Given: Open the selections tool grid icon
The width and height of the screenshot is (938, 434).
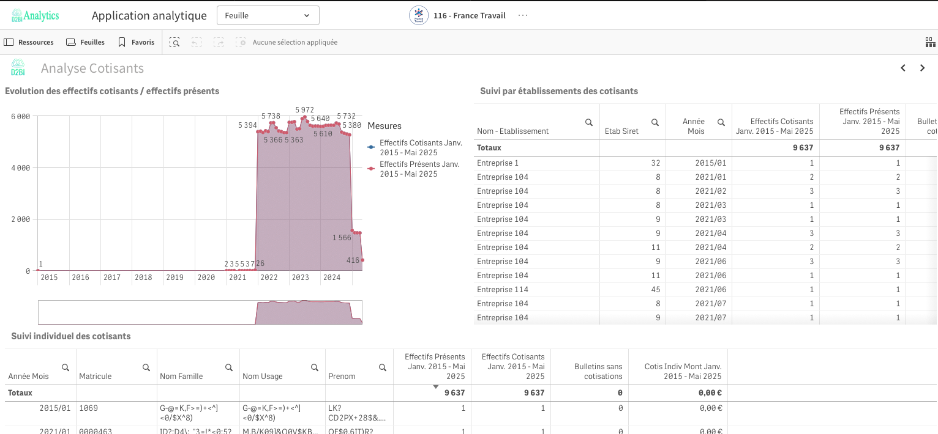Looking at the screenshot, I should 930,42.
